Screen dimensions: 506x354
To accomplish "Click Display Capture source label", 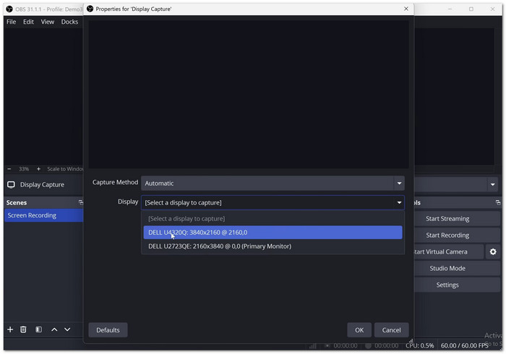I will pos(42,185).
